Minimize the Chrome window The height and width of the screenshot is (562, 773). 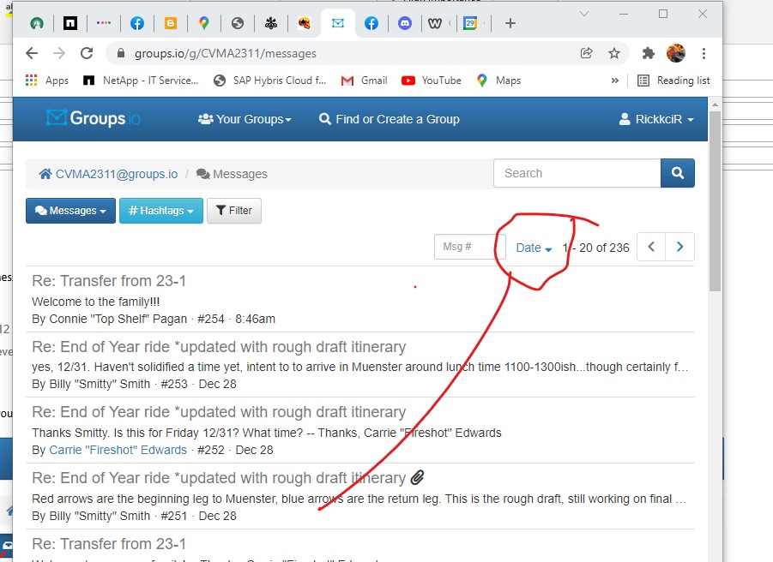click(x=624, y=14)
